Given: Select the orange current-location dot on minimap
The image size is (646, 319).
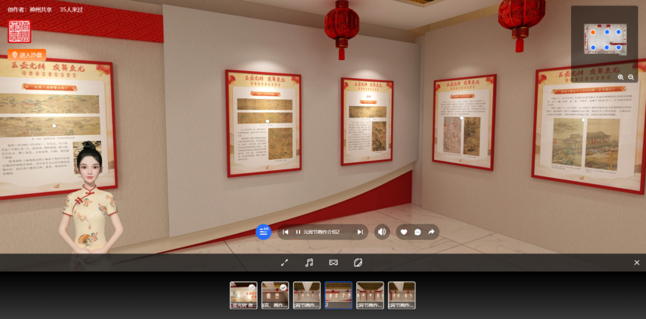Looking at the screenshot, I should (x=593, y=32).
